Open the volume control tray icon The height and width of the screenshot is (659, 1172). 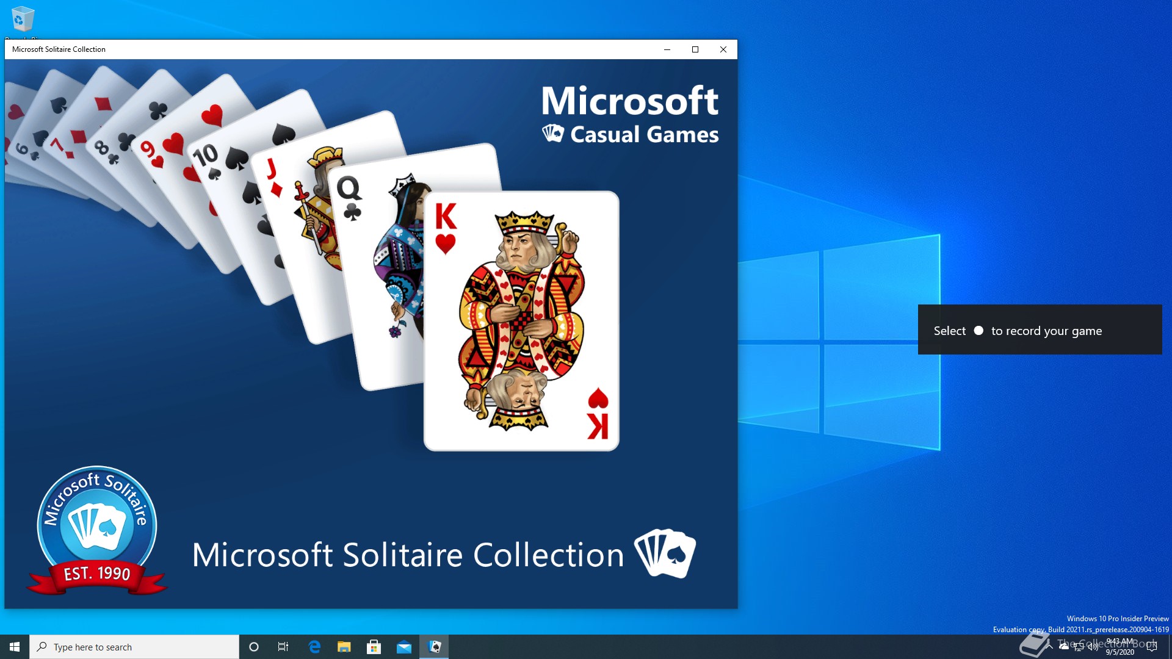point(1093,647)
